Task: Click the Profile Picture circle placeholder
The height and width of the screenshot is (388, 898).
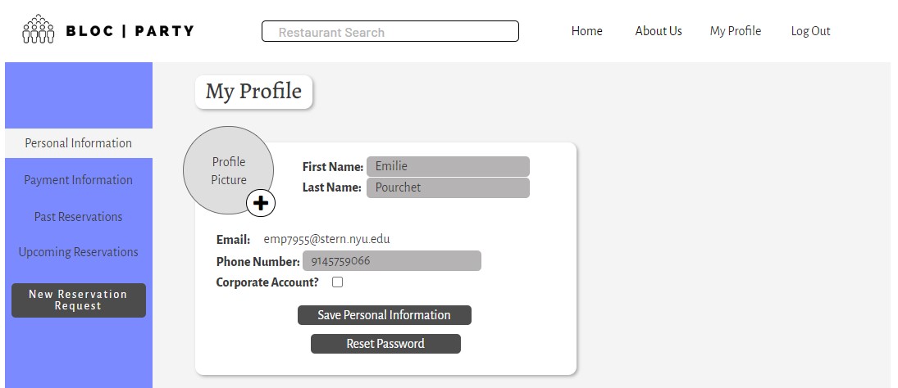Action: tap(228, 170)
